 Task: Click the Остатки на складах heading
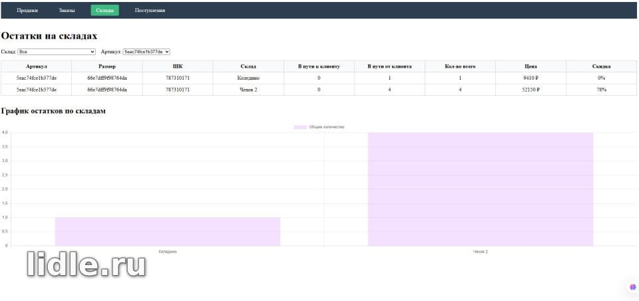[49, 36]
